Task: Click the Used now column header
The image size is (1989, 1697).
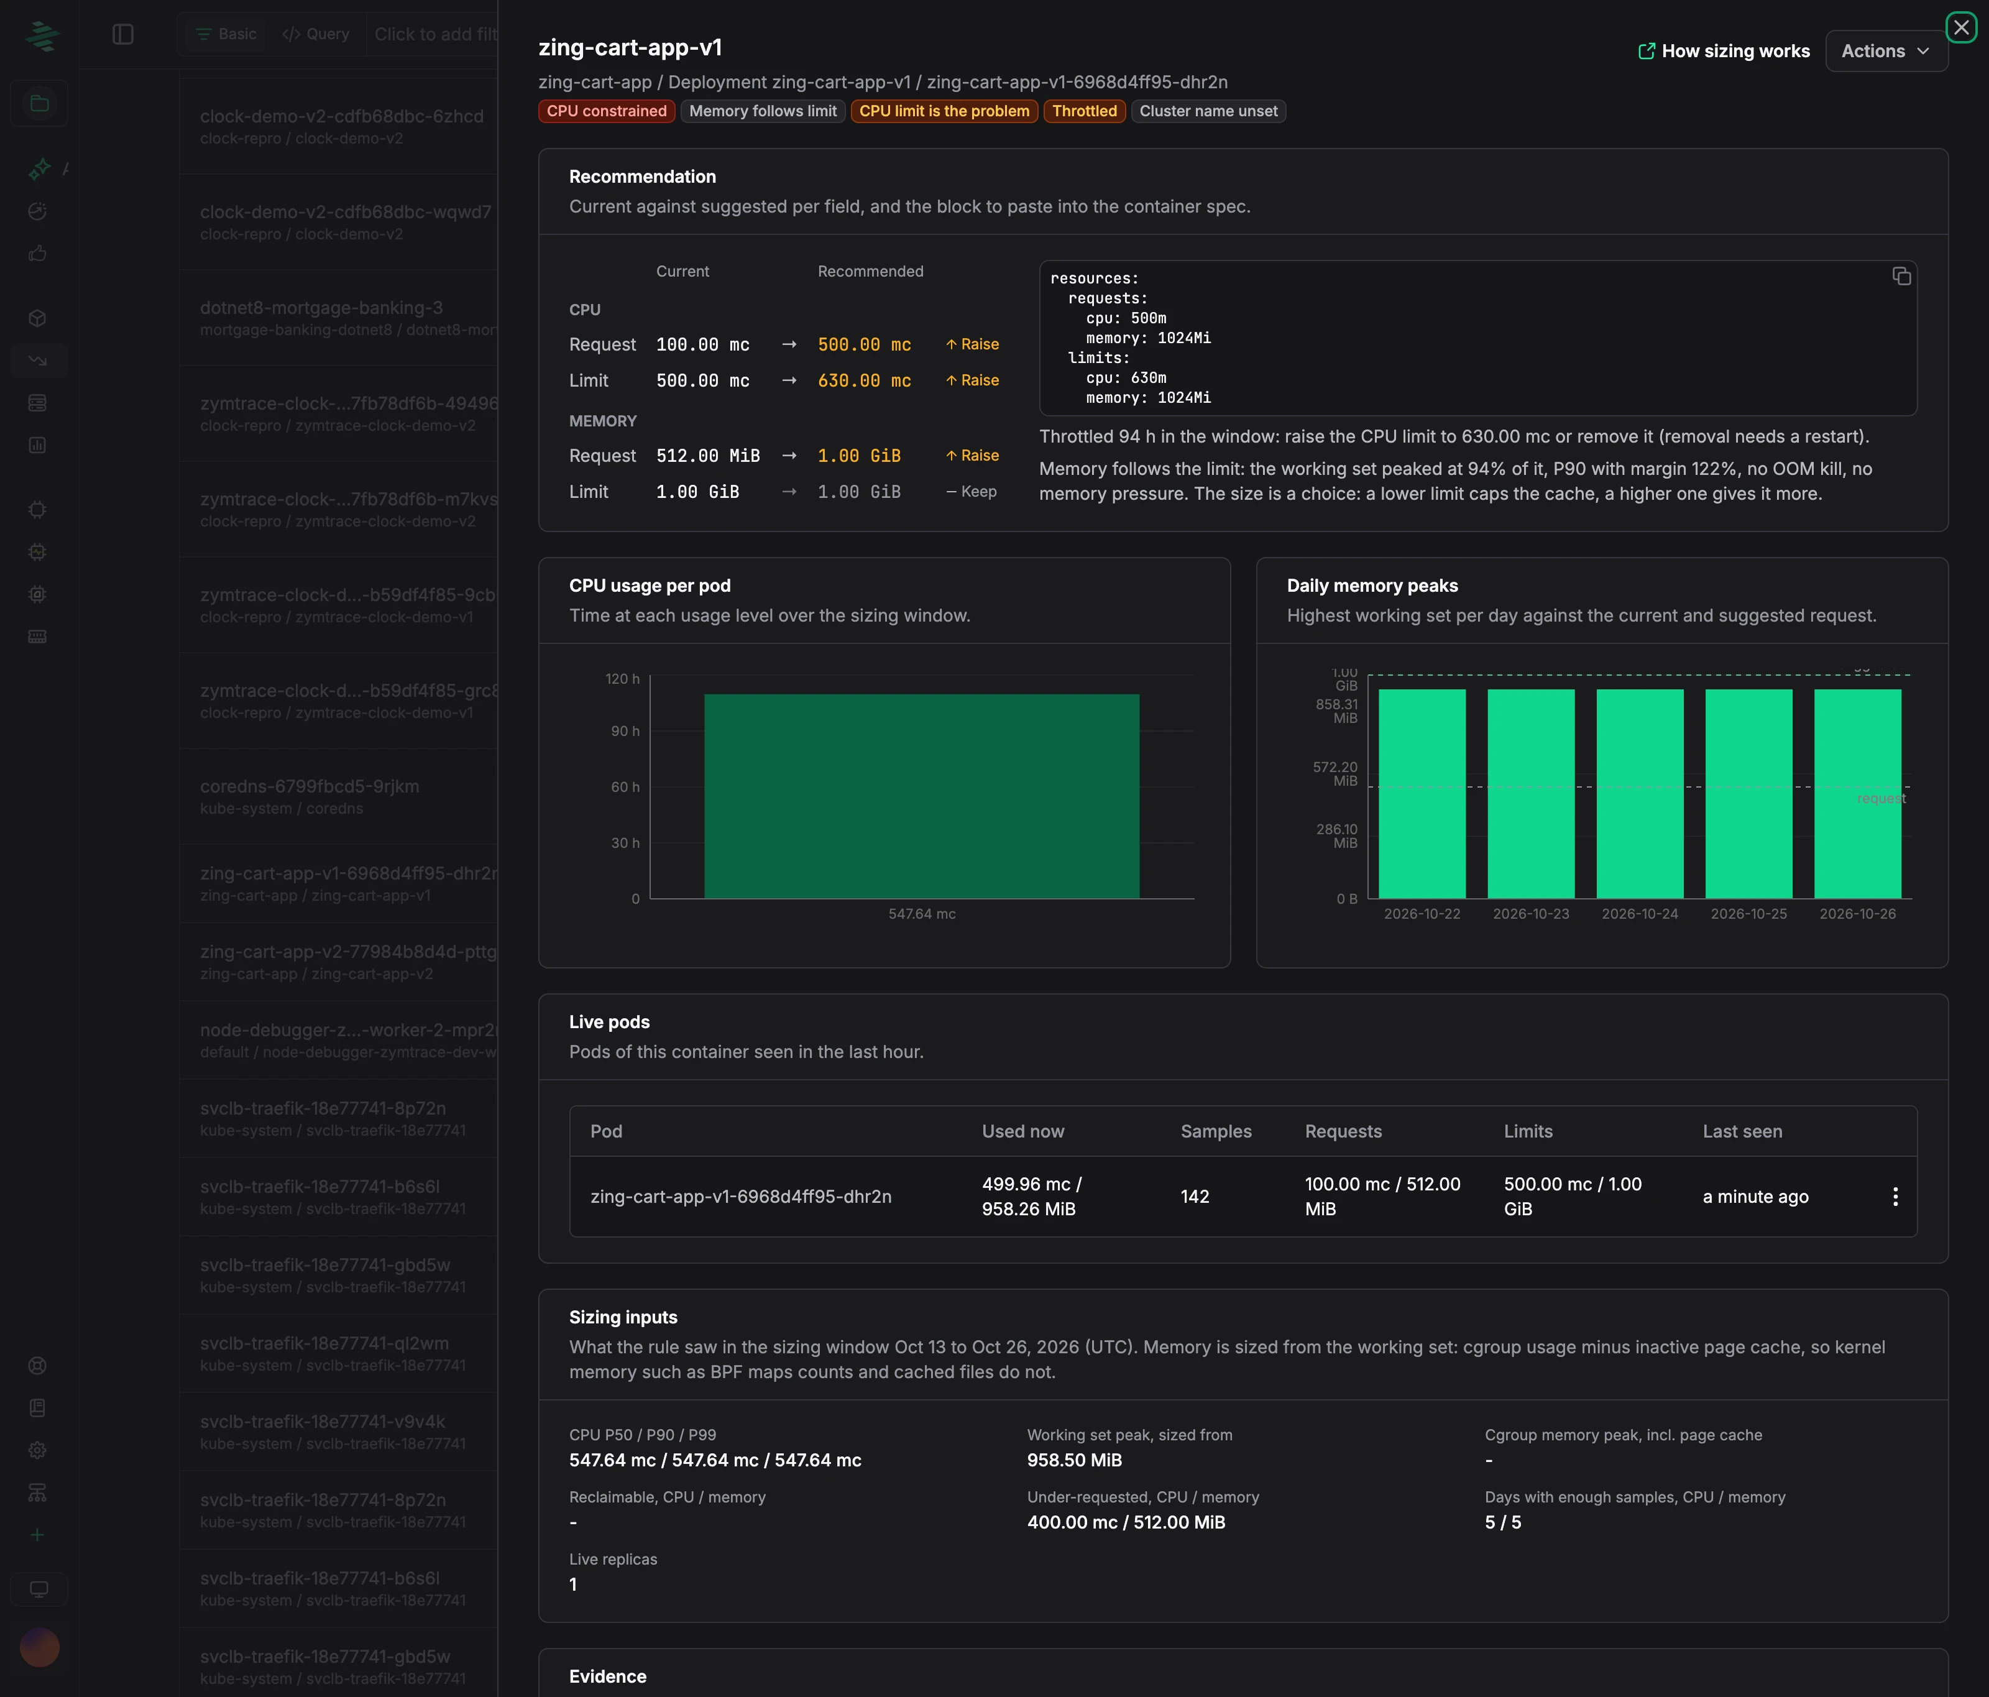Action: point(1022,1132)
